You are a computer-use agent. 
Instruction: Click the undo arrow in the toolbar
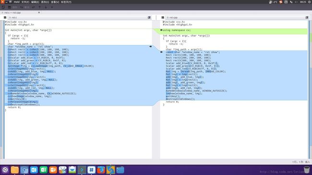(x=22, y=7)
